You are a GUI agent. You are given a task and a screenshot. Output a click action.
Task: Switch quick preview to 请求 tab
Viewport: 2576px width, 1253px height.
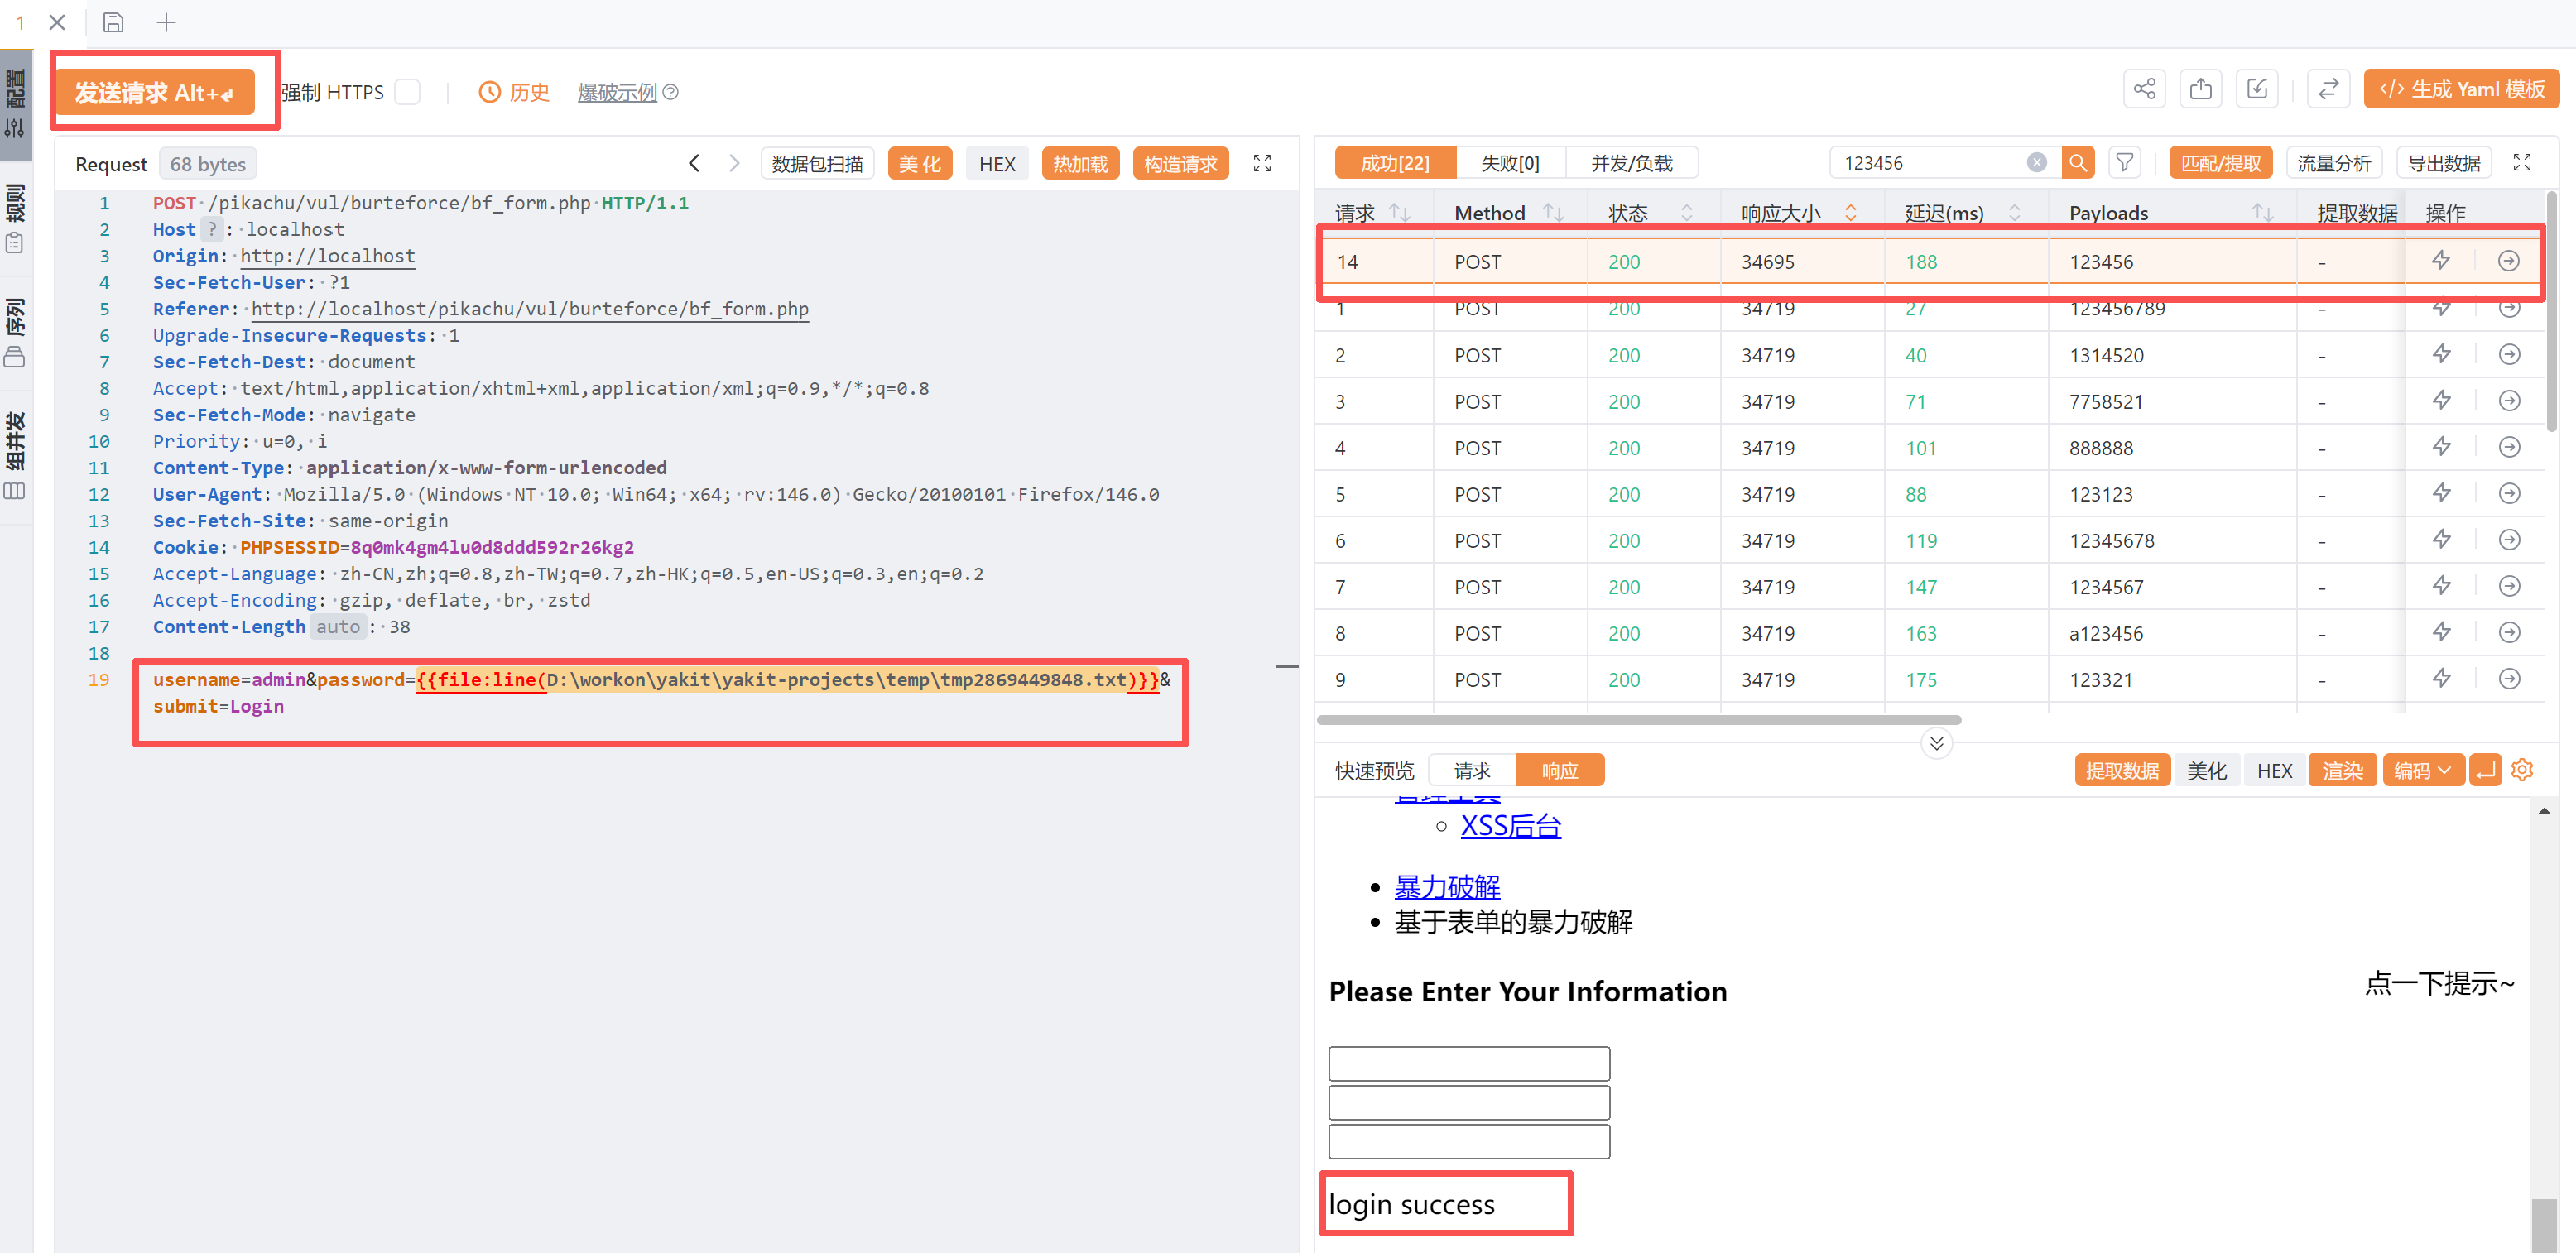tap(1471, 770)
